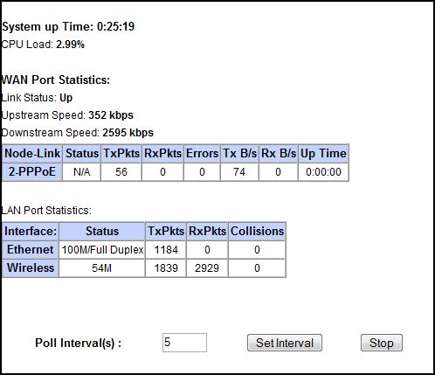Click the Up Time column header
Screen dimensions: 435x375
323,153
